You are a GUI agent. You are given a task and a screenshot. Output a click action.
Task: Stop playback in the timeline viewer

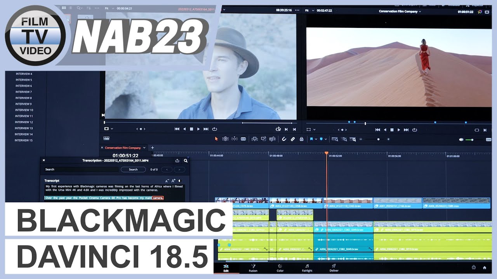coord(392,130)
